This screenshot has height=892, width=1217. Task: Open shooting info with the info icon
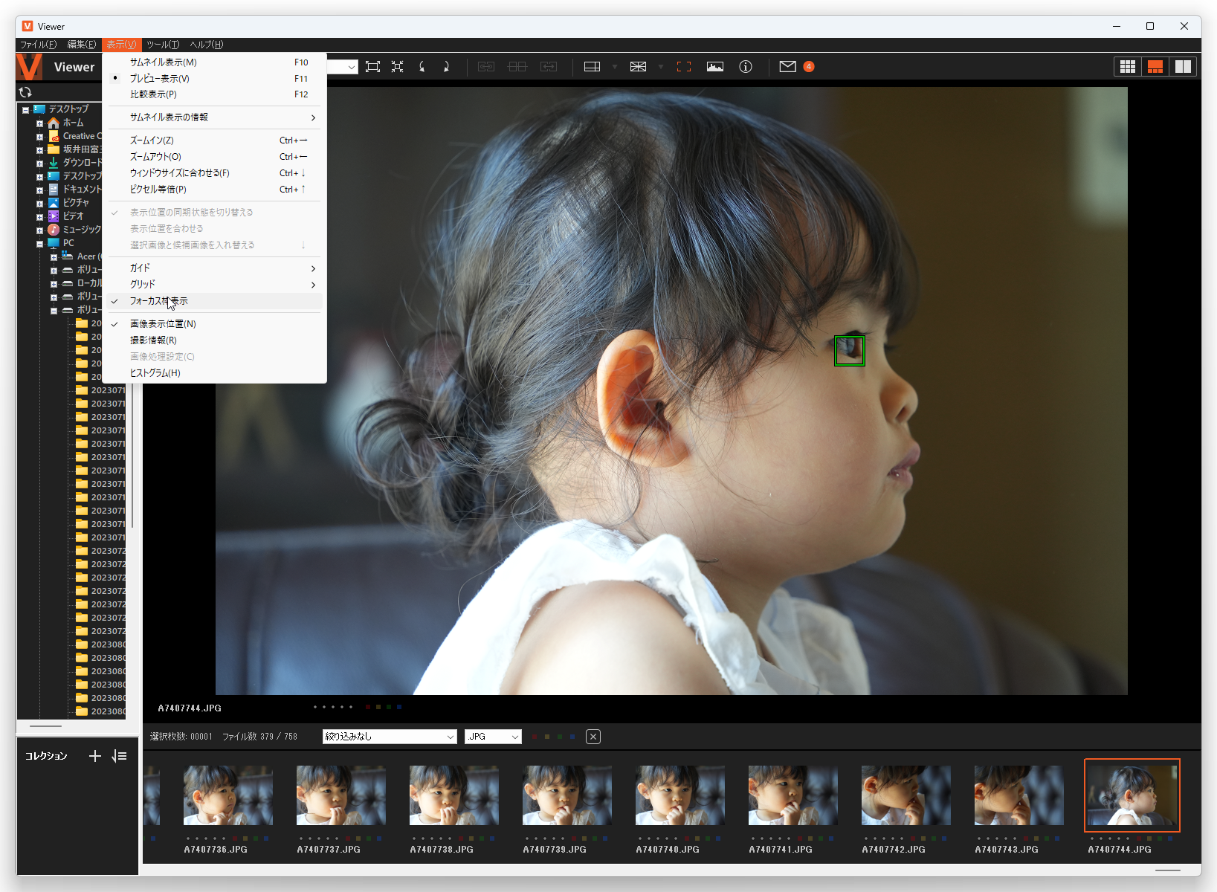click(746, 67)
